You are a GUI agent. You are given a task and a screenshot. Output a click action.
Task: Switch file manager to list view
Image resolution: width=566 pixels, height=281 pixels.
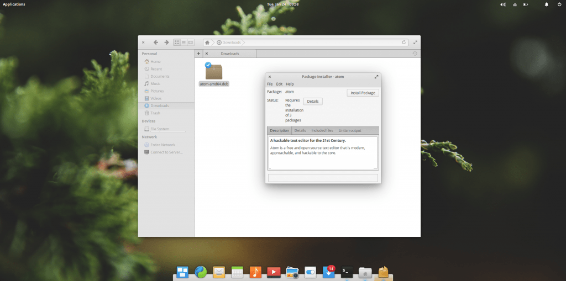point(184,42)
